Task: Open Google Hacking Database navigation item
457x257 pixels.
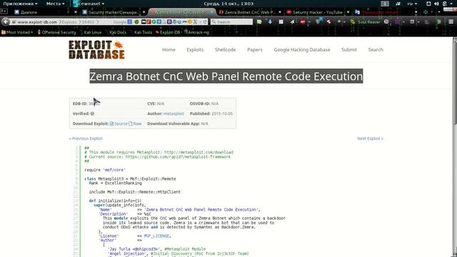Action: tap(302, 50)
